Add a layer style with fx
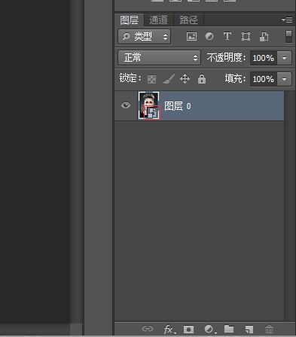Image resolution: width=296 pixels, height=337 pixels. [x=169, y=329]
